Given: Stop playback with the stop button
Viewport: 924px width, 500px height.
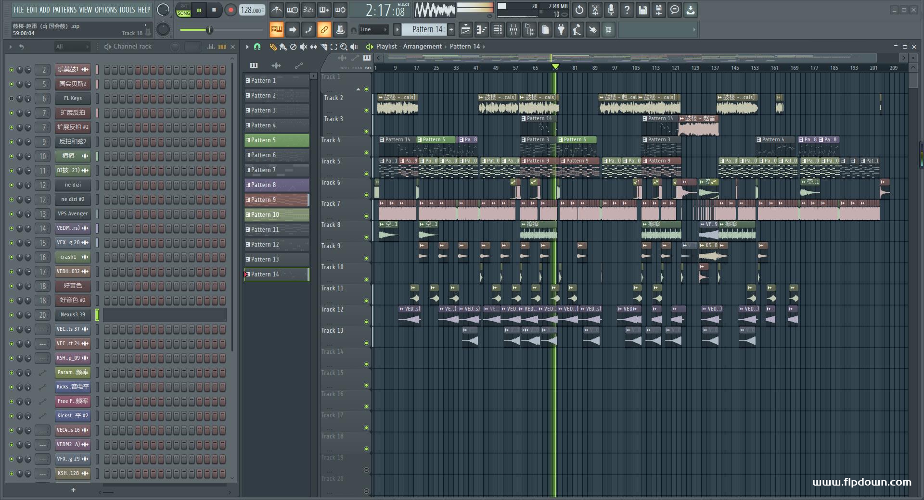Looking at the screenshot, I should (x=214, y=10).
